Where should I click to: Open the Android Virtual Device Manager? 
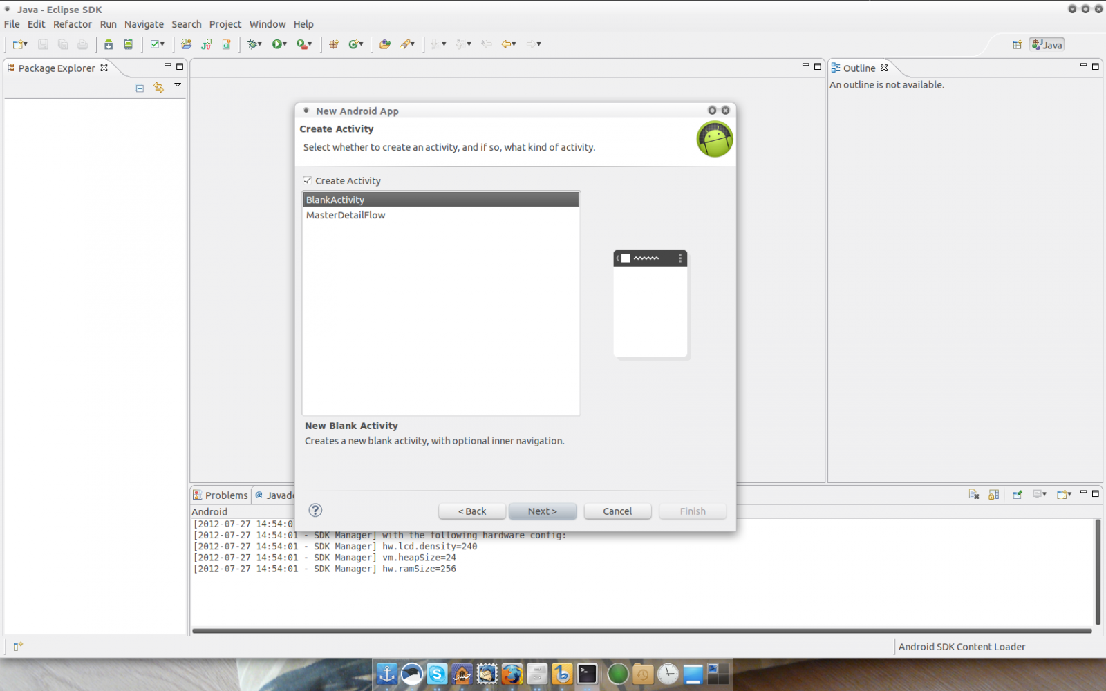pyautogui.click(x=128, y=44)
